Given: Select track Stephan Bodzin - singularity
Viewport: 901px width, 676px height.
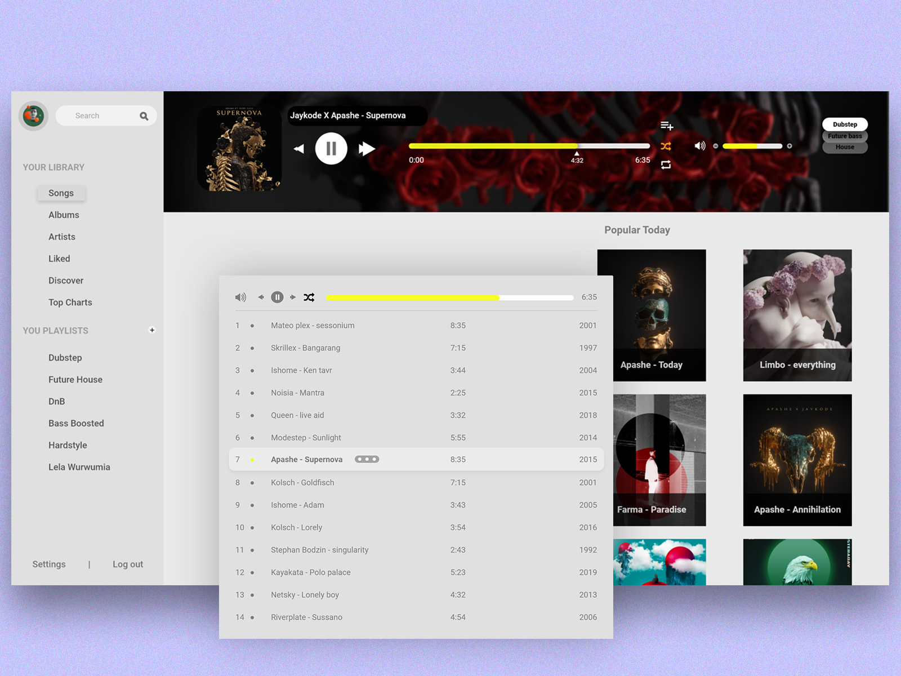Looking at the screenshot, I should click(416, 550).
